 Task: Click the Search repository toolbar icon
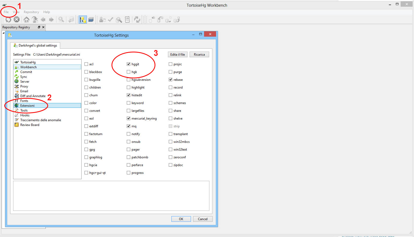119,20
